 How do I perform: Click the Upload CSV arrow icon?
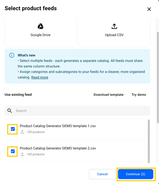pyautogui.click(x=114, y=26)
